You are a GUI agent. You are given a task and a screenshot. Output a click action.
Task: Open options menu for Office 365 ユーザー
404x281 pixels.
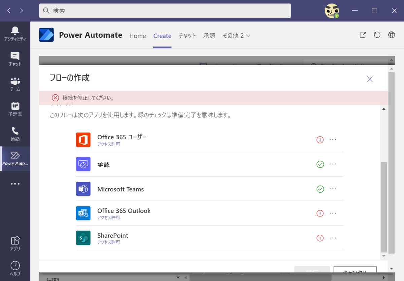point(333,140)
